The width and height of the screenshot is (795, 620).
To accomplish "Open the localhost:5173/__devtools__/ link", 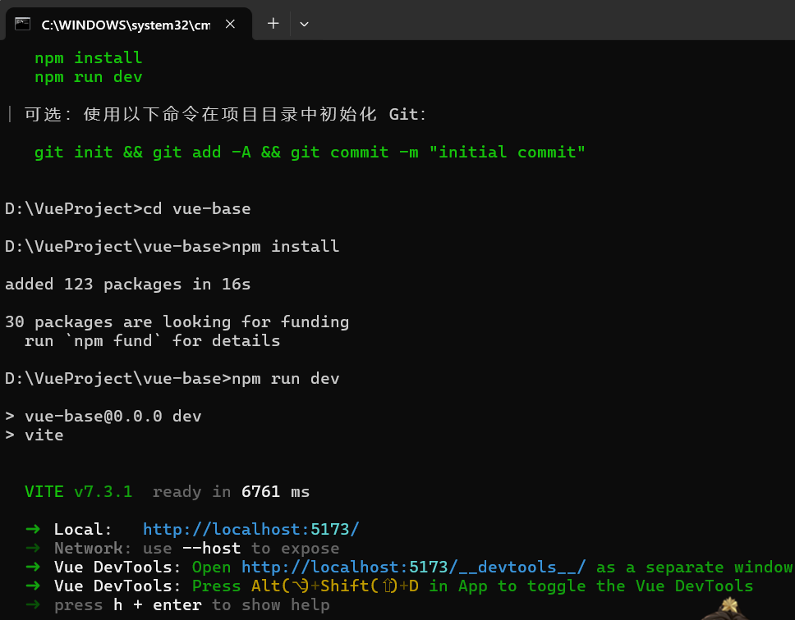I will [x=414, y=568].
